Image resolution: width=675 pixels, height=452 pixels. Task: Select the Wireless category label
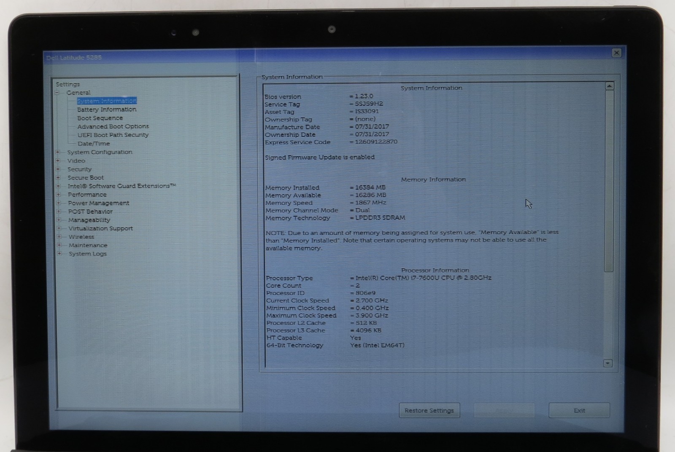point(81,237)
